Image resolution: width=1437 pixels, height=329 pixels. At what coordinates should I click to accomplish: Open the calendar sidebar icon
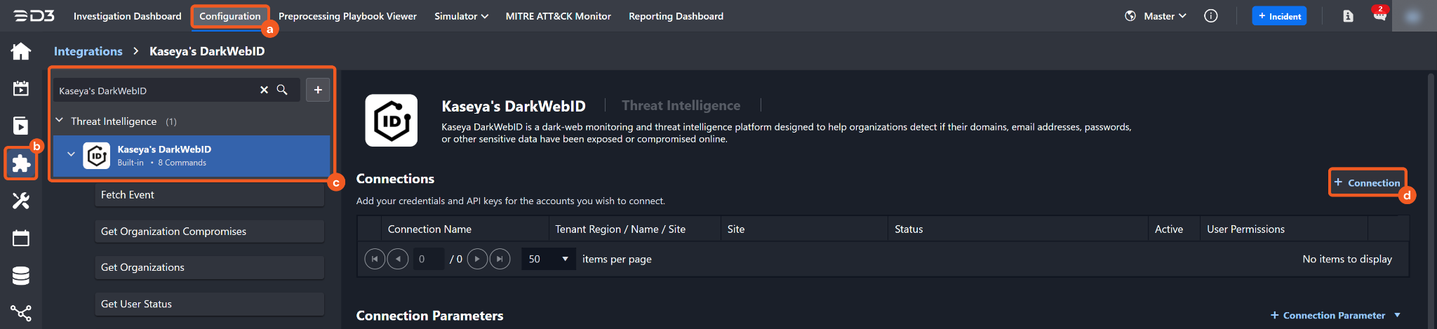point(21,239)
